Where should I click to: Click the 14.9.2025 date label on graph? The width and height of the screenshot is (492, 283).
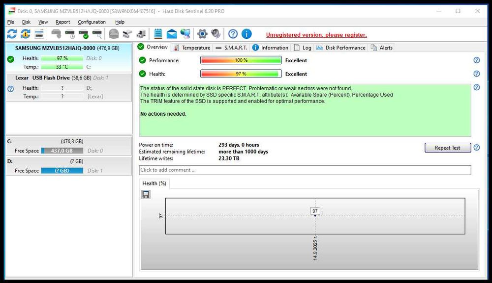[315, 248]
